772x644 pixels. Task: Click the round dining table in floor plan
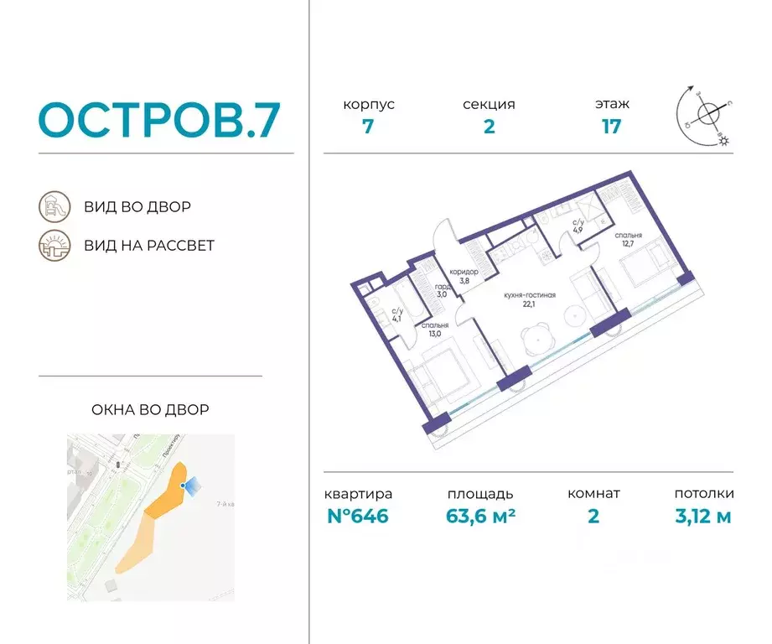pos(537,340)
